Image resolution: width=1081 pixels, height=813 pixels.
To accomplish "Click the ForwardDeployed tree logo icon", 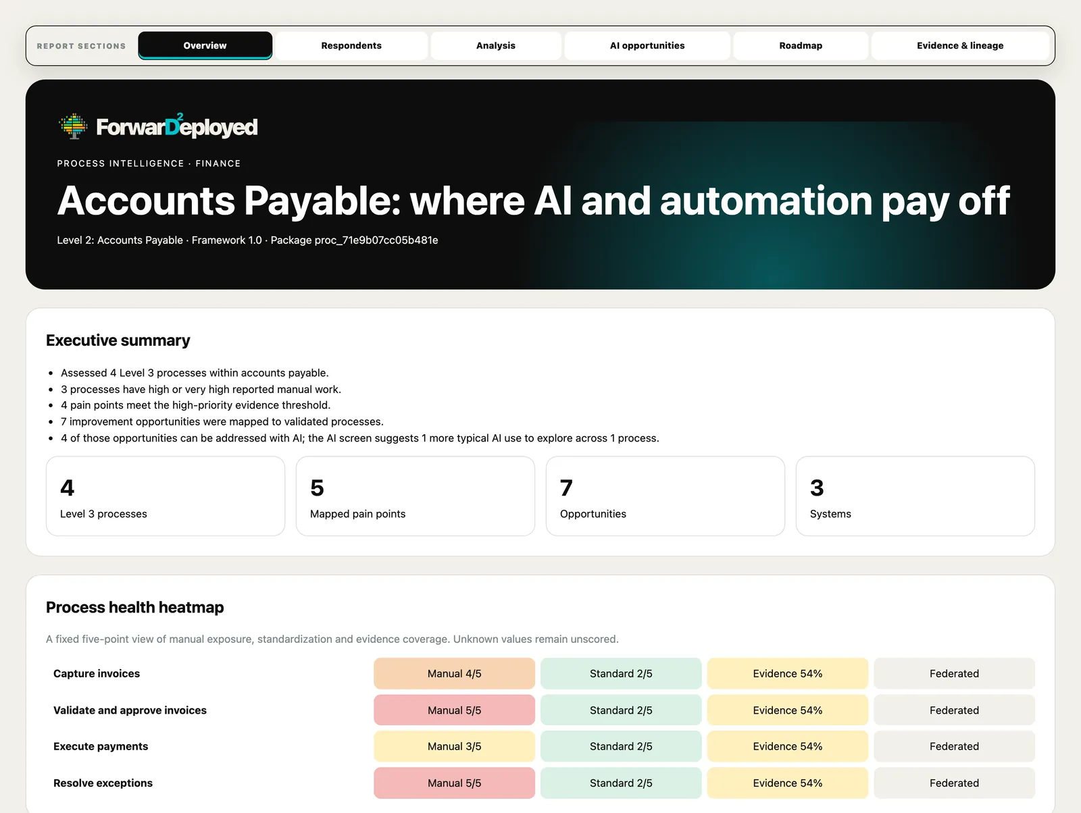I will (x=73, y=126).
